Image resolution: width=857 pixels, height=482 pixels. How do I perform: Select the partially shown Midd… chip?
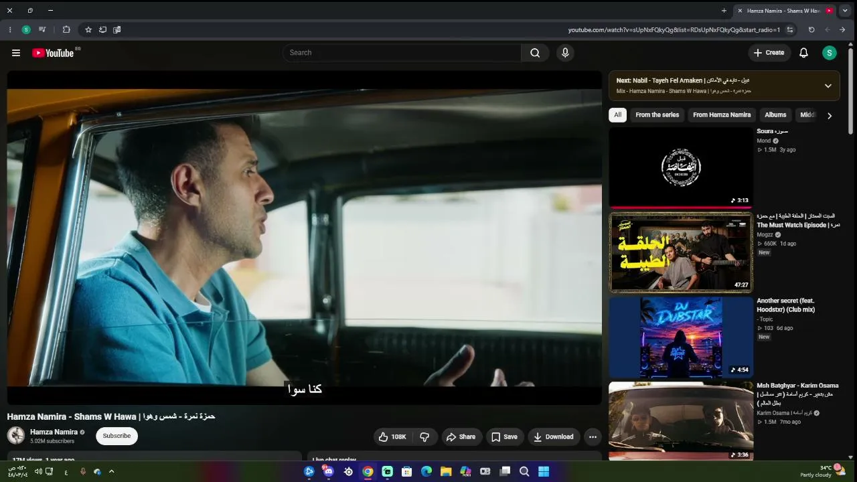pyautogui.click(x=807, y=115)
